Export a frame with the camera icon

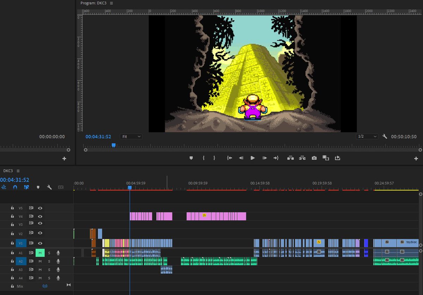[314, 158]
